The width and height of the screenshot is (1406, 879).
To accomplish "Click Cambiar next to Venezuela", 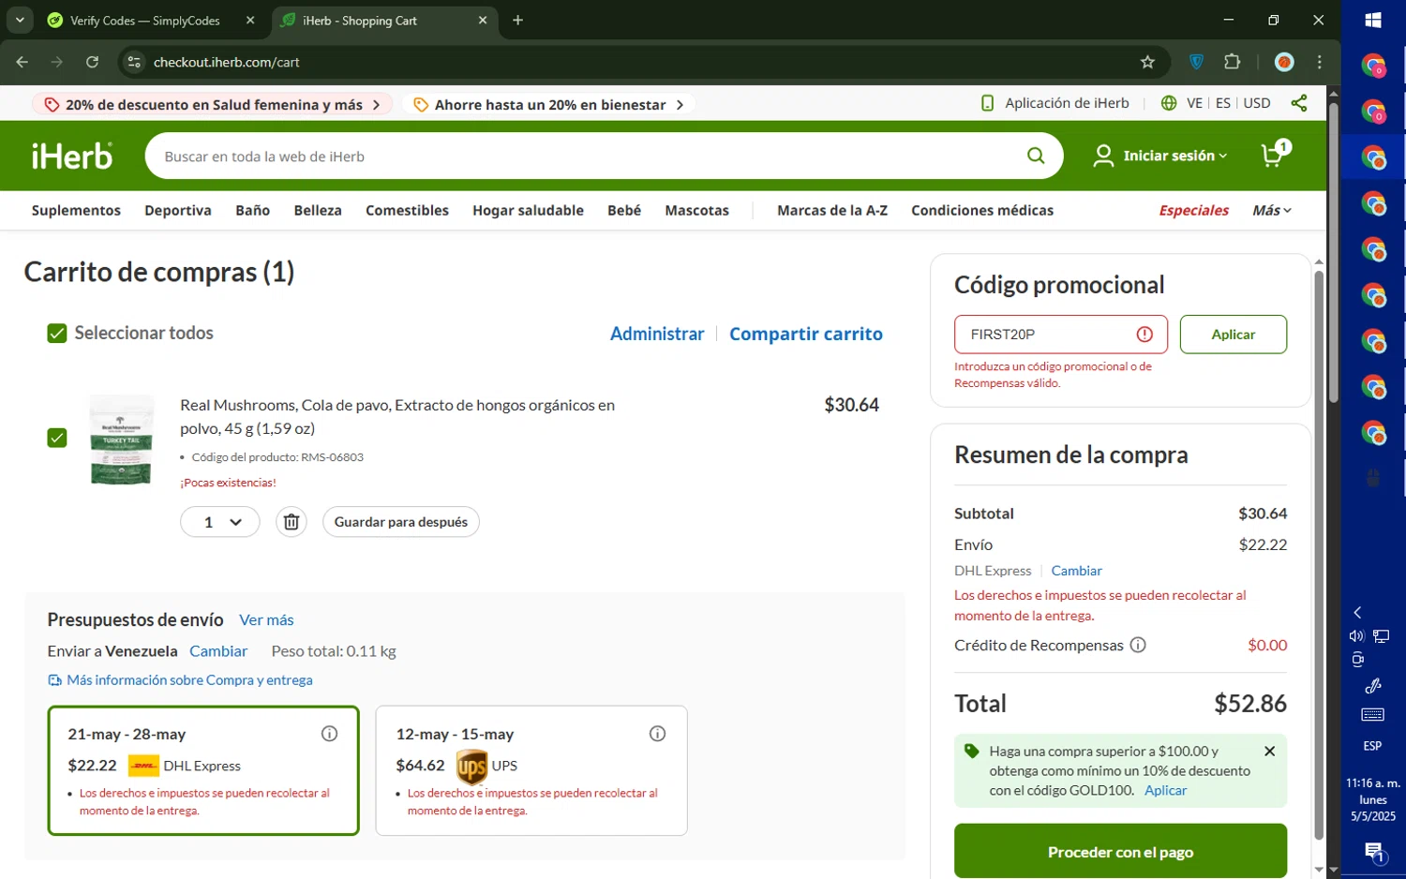I will [x=218, y=651].
